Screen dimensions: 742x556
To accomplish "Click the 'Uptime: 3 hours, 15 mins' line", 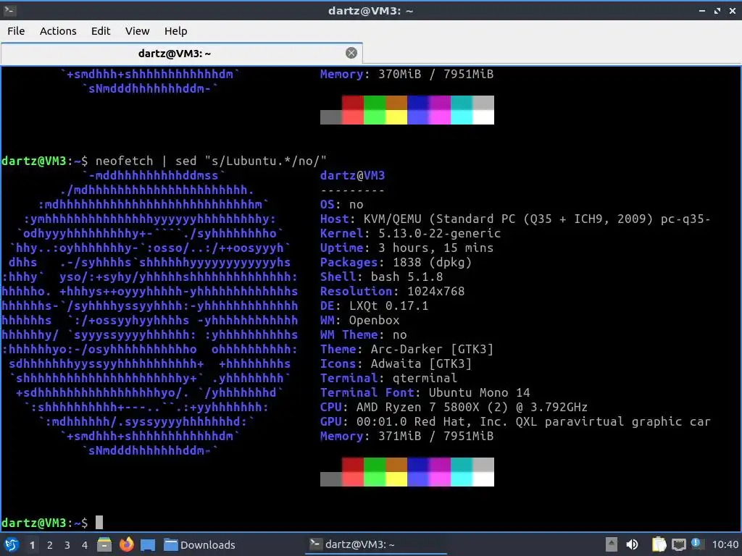I will pyautogui.click(x=407, y=248).
